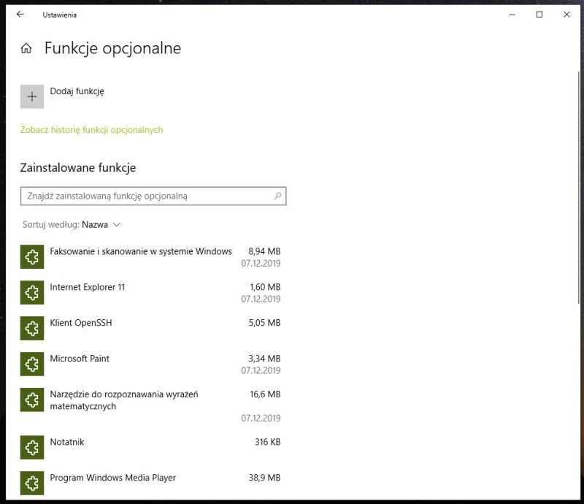Go to Settings home via house icon
The image size is (584, 504).
(x=26, y=49)
